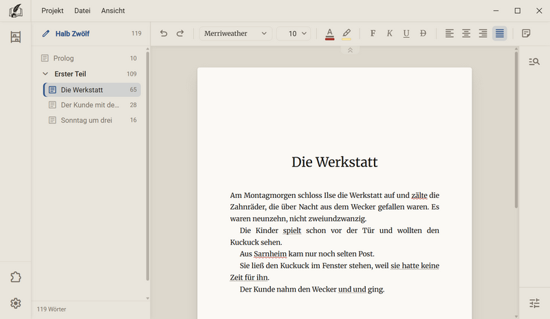The image size is (550, 319).
Task: Redo the last undone edit
Action: coord(180,33)
